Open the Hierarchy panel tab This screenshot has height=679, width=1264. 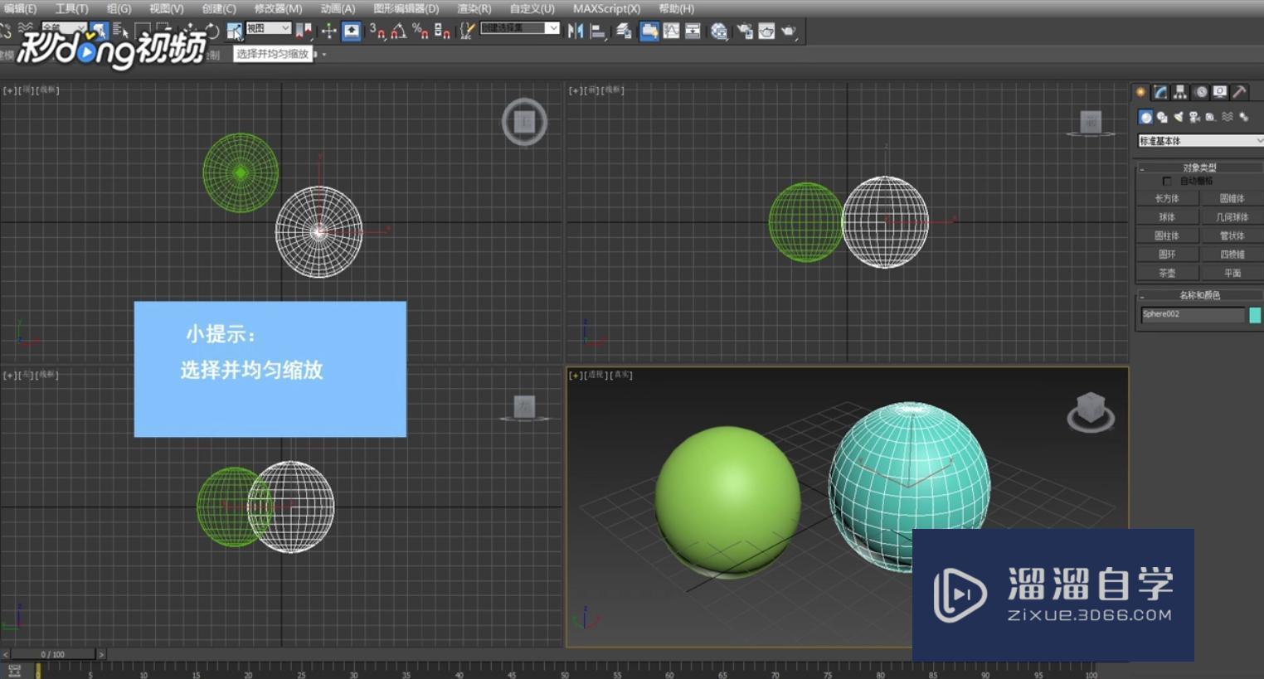click(x=1180, y=92)
